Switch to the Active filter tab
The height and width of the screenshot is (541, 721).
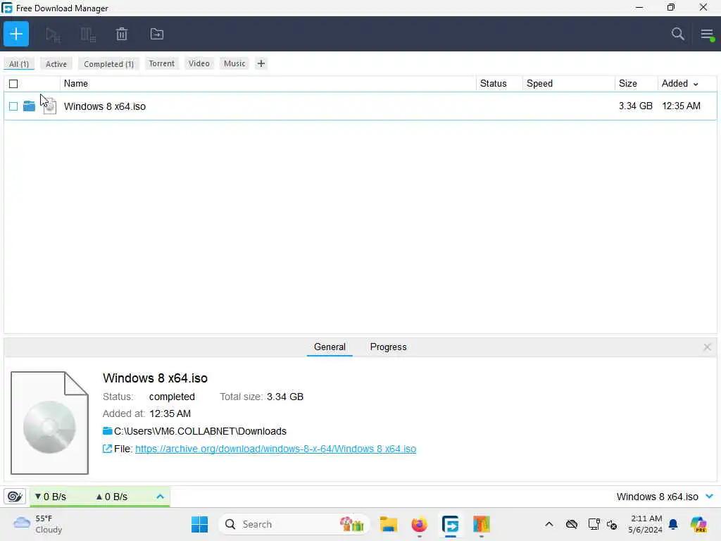tap(56, 64)
